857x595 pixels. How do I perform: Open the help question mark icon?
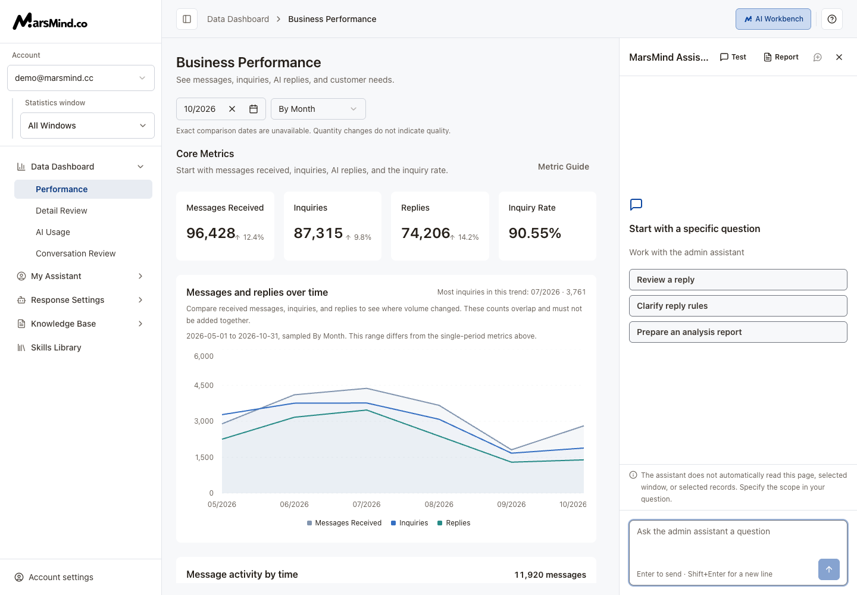click(832, 19)
